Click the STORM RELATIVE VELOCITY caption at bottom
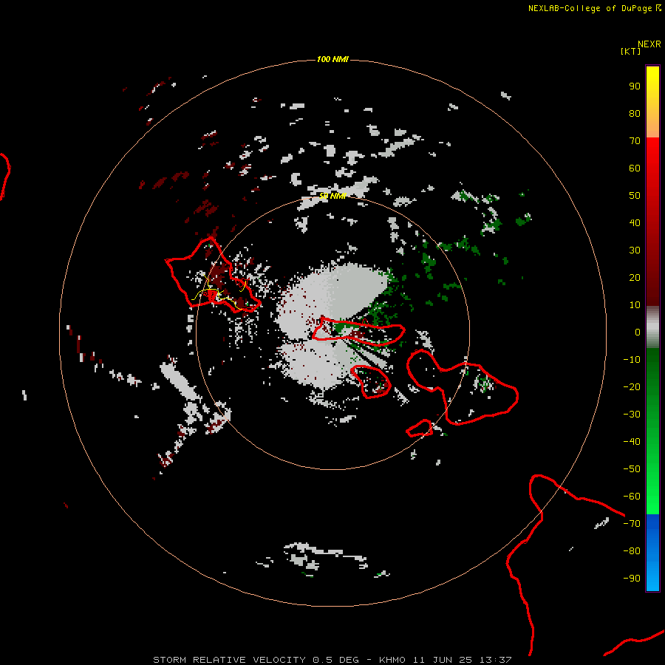This screenshot has width=665, height=665. pyautogui.click(x=332, y=660)
